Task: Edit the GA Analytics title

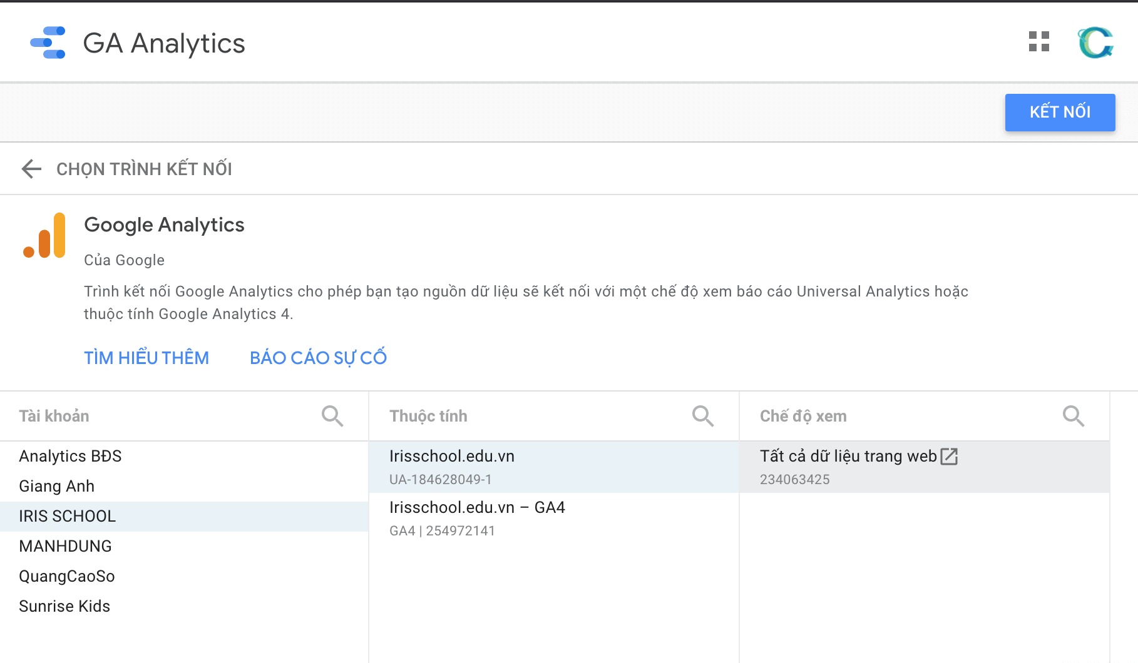Action: 164,43
